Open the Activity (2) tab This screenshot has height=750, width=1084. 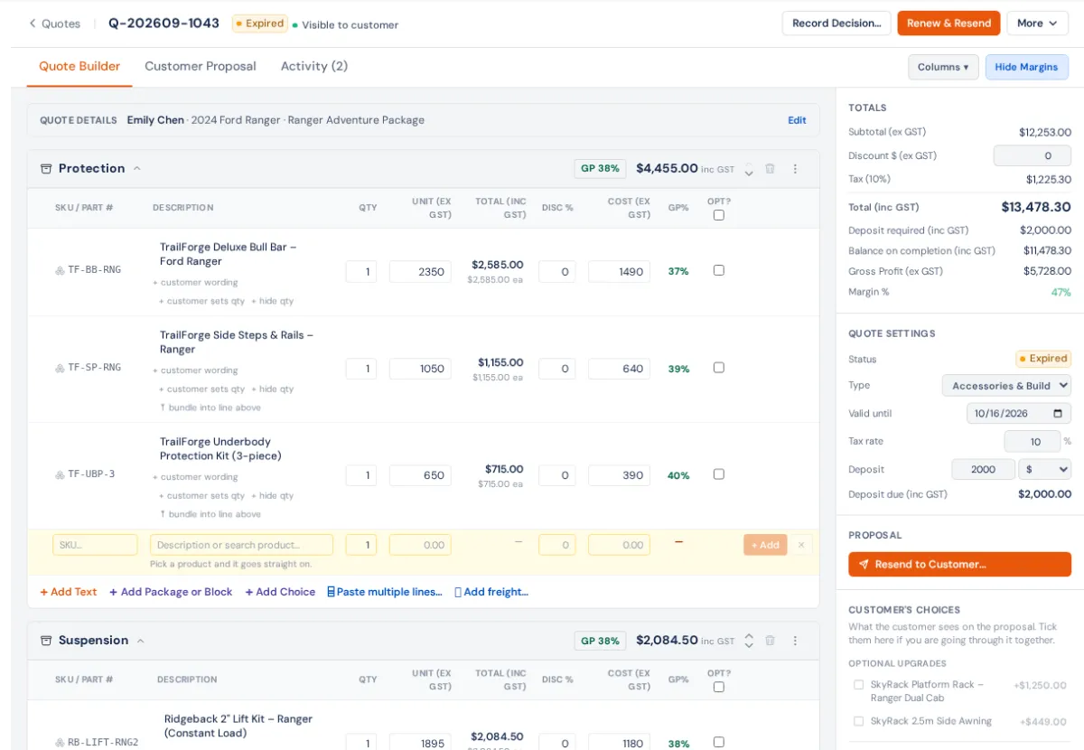click(314, 67)
